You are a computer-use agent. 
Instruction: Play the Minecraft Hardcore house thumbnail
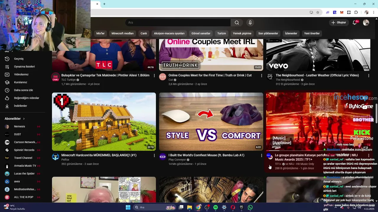tap(104, 122)
